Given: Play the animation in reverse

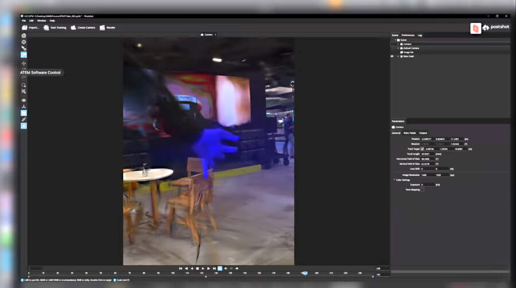Looking at the screenshot, I should tap(192, 269).
